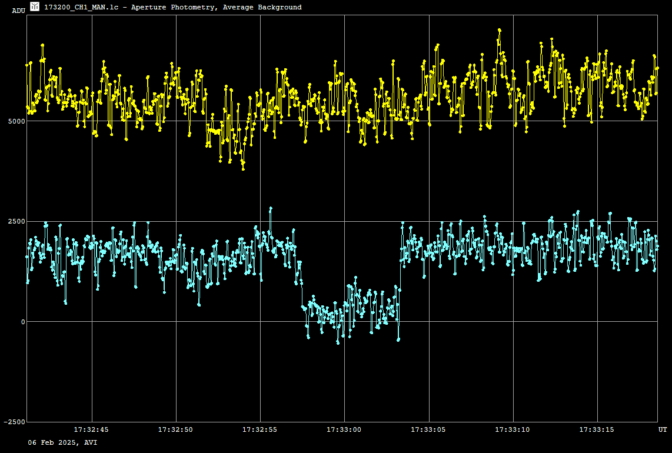Viewport: 672px width, 453px height.
Task: Click the app icon beside the title
Action: point(35,6)
